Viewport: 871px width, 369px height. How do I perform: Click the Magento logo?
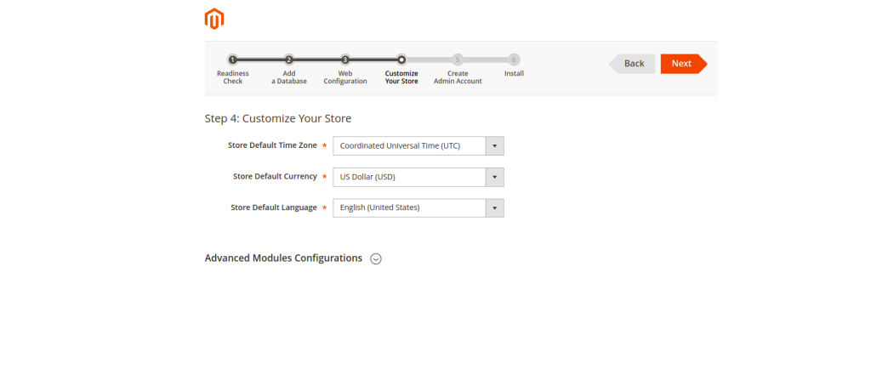click(214, 19)
